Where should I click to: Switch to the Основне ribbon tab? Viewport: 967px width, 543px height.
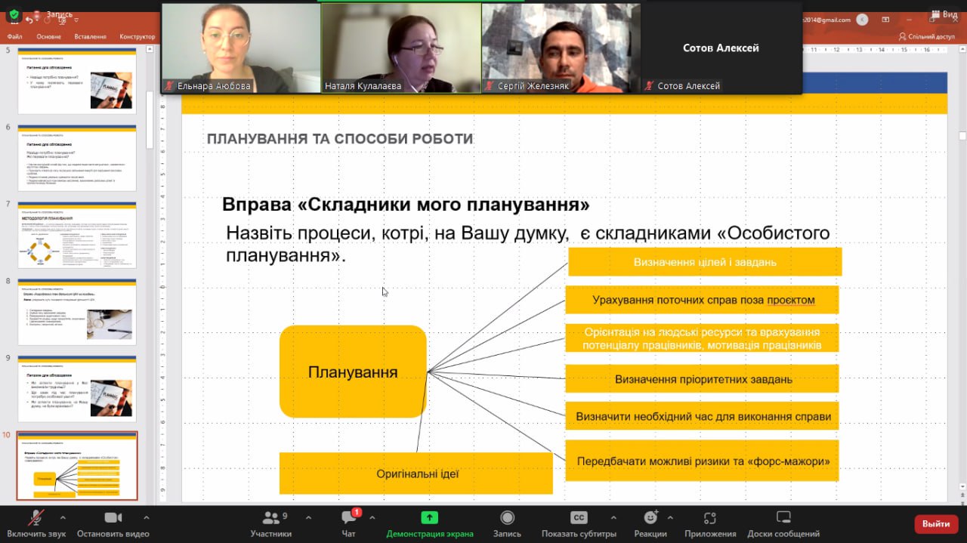tap(49, 36)
